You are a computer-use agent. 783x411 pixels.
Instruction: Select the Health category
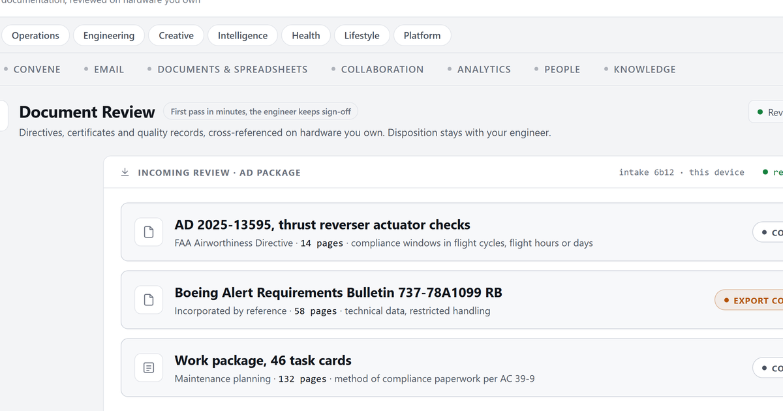(306, 35)
